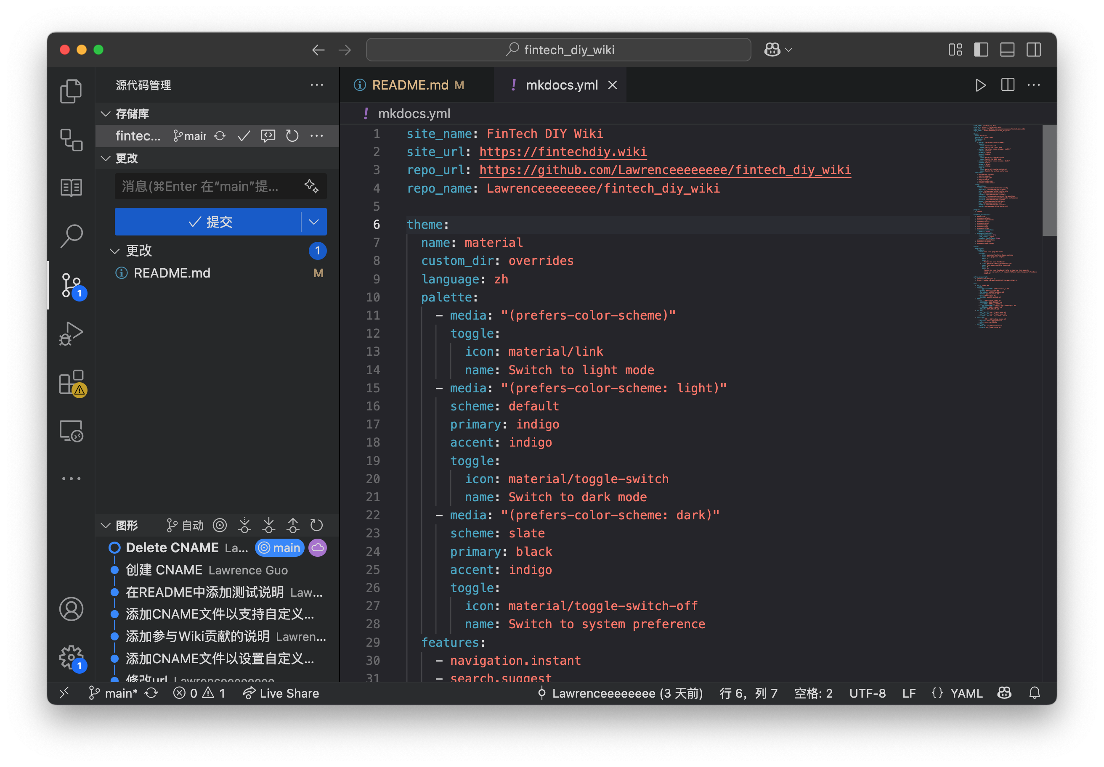Open README.md in the changes list
The height and width of the screenshot is (767, 1104).
click(218, 273)
